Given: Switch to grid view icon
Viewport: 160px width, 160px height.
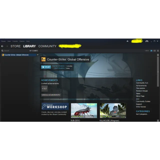Looking at the screenshot, I should pos(158,51).
